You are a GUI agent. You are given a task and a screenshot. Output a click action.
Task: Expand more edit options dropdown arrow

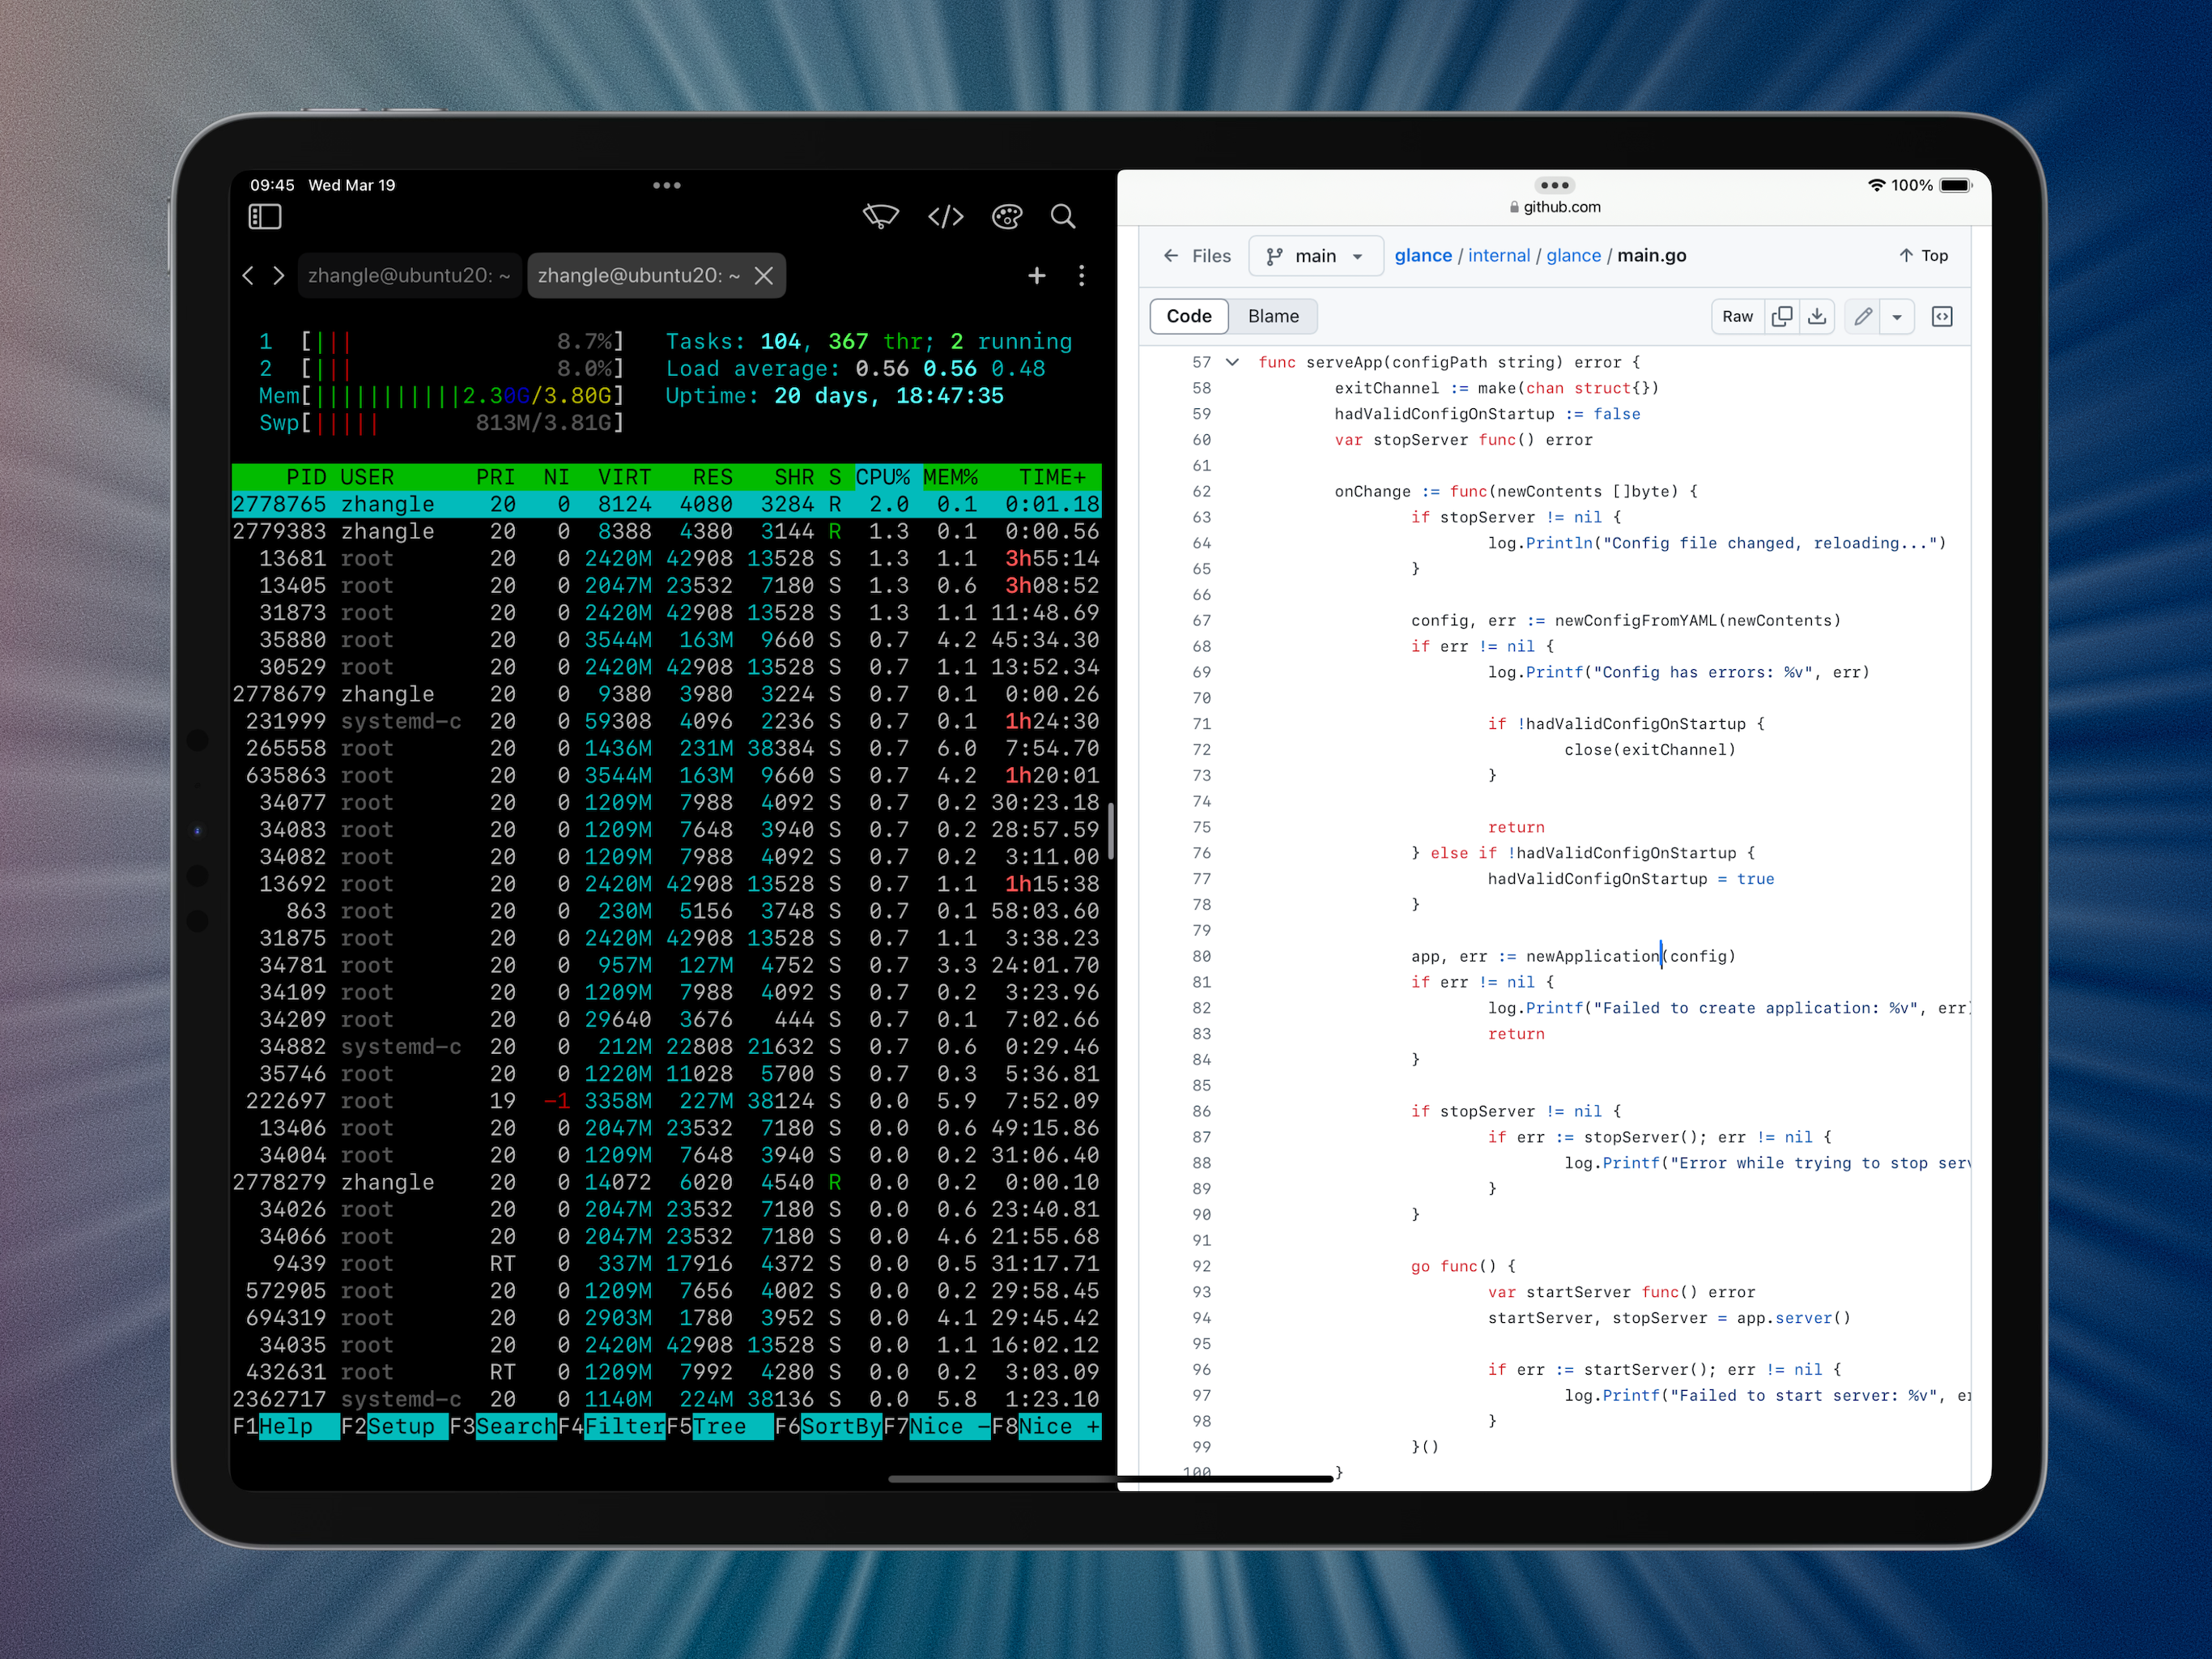tap(1896, 316)
